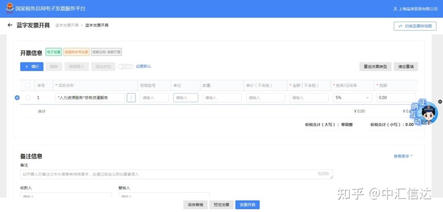Screen dimensions: 443x212
Task: Tick the checkbox for row 1
Action: coord(28,98)
